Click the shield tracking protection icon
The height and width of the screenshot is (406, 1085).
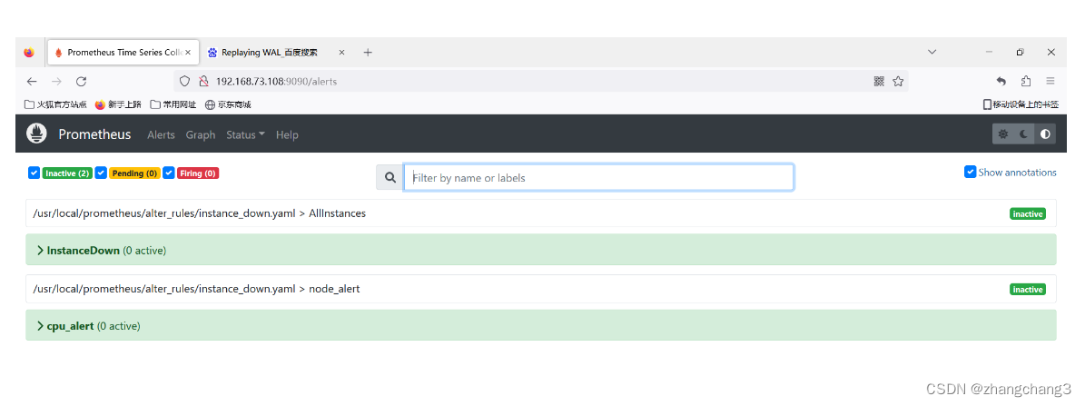coord(184,81)
